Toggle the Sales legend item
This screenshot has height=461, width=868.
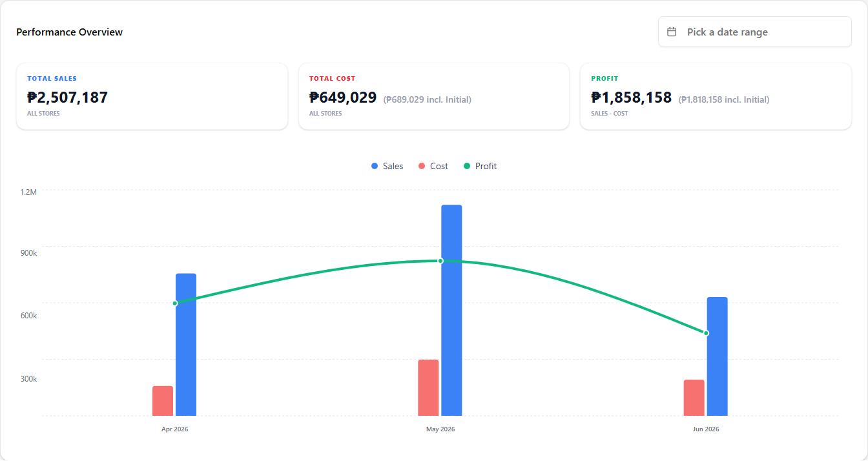(x=387, y=166)
